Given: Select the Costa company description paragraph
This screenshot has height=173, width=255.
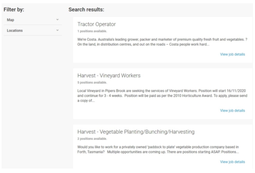Looking at the screenshot, I should click(162, 42).
